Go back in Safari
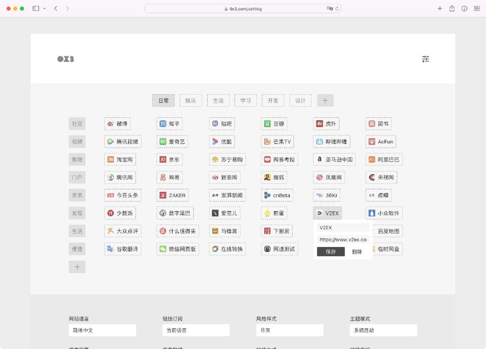Image resolution: width=486 pixels, height=349 pixels. pos(56,8)
